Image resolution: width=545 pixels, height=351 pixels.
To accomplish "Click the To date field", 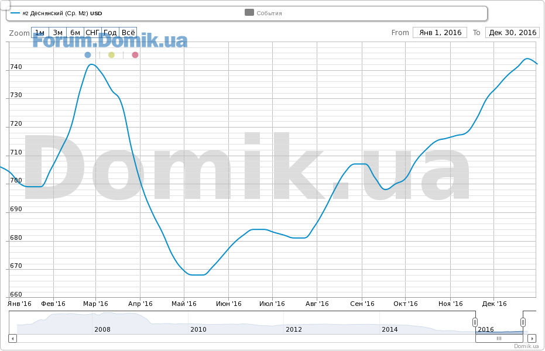I will tap(512, 33).
